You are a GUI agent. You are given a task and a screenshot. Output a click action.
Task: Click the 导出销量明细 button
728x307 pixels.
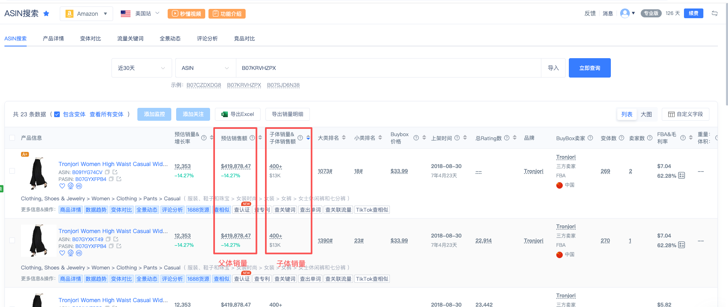(x=287, y=114)
